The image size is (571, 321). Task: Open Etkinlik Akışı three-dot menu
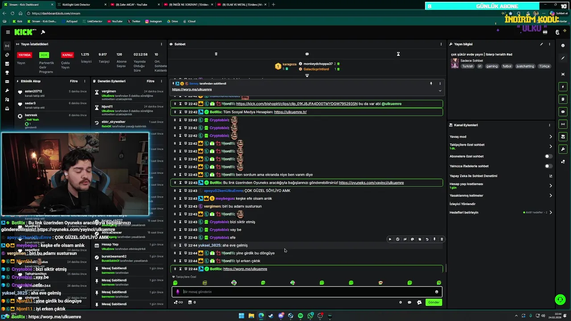pos(85,81)
